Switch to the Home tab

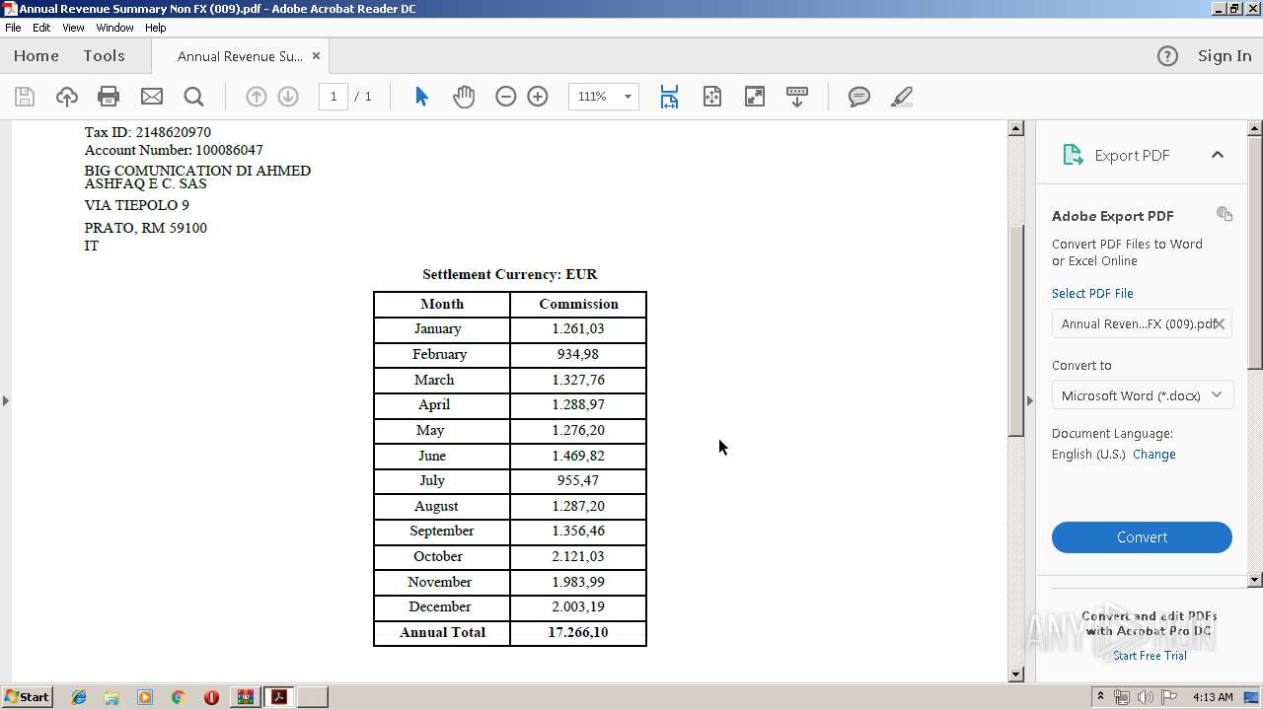[37, 56]
